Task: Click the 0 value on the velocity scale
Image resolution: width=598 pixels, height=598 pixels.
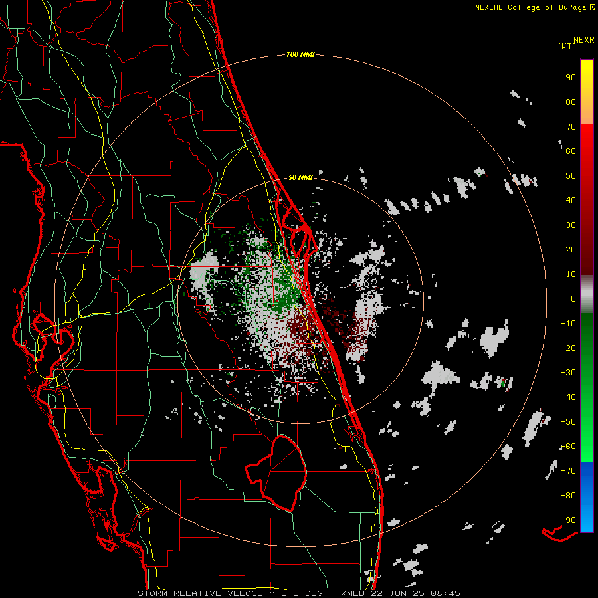Action: click(x=573, y=298)
